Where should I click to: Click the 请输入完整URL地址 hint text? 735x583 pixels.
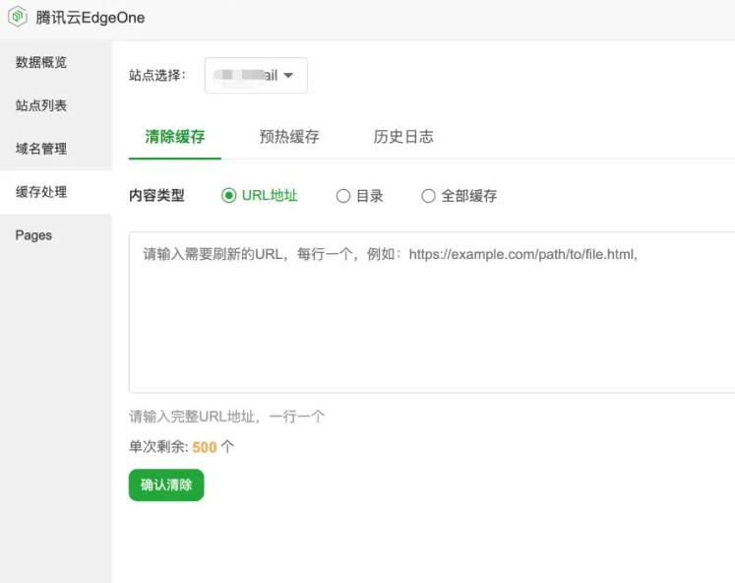tap(226, 417)
